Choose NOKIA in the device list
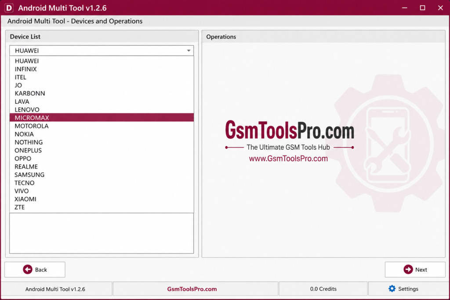 point(102,134)
